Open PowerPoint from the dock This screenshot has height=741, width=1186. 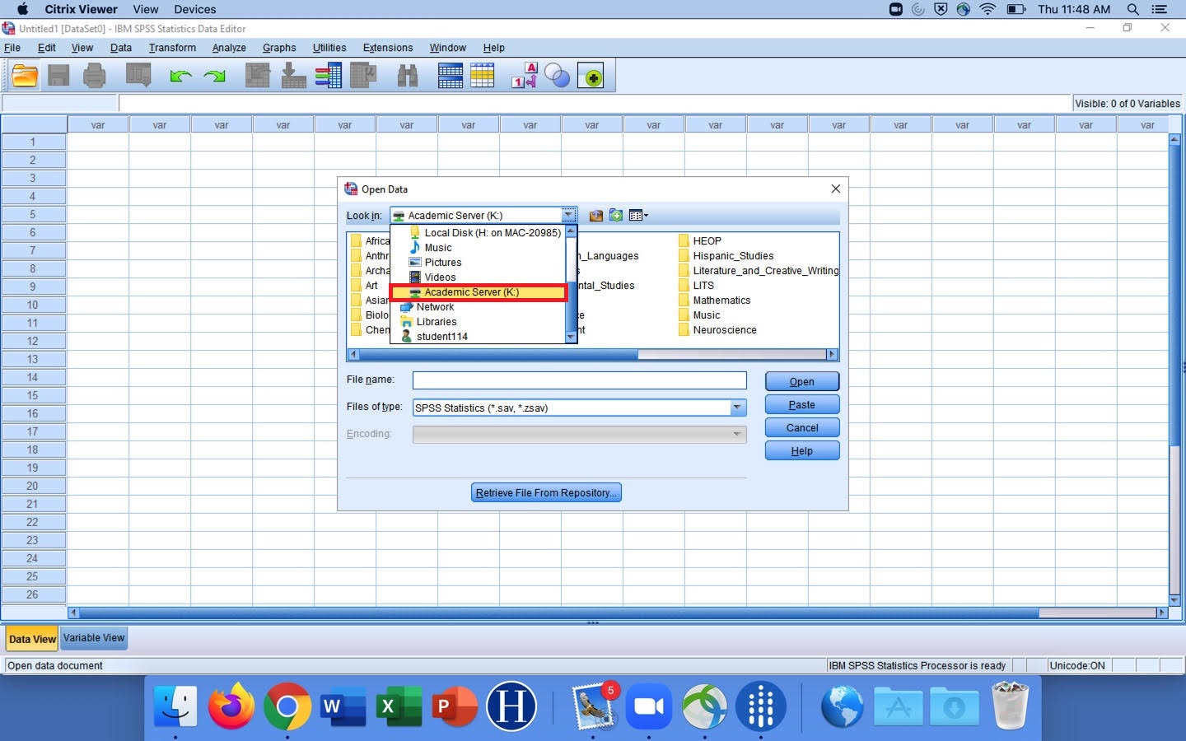click(455, 706)
